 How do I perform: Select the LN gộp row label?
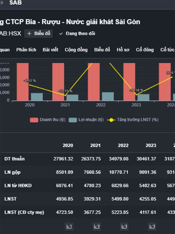pyautogui.click(x=13, y=172)
